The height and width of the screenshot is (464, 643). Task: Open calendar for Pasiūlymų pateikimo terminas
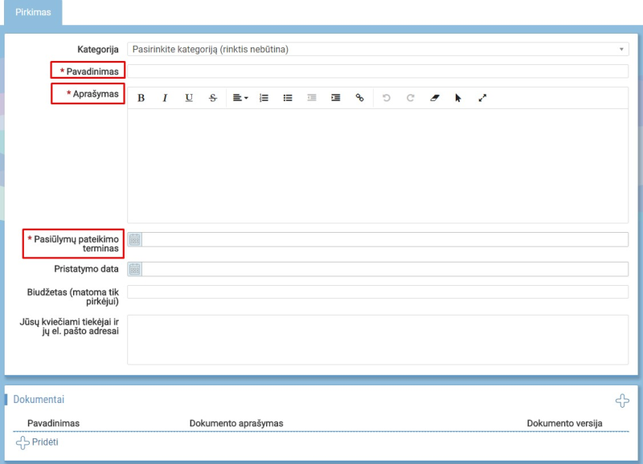[x=135, y=239]
